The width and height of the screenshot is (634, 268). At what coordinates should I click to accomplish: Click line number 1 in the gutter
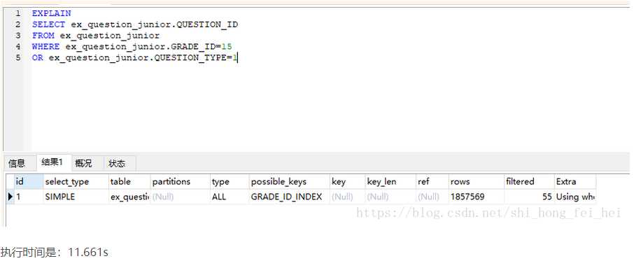tap(17, 13)
